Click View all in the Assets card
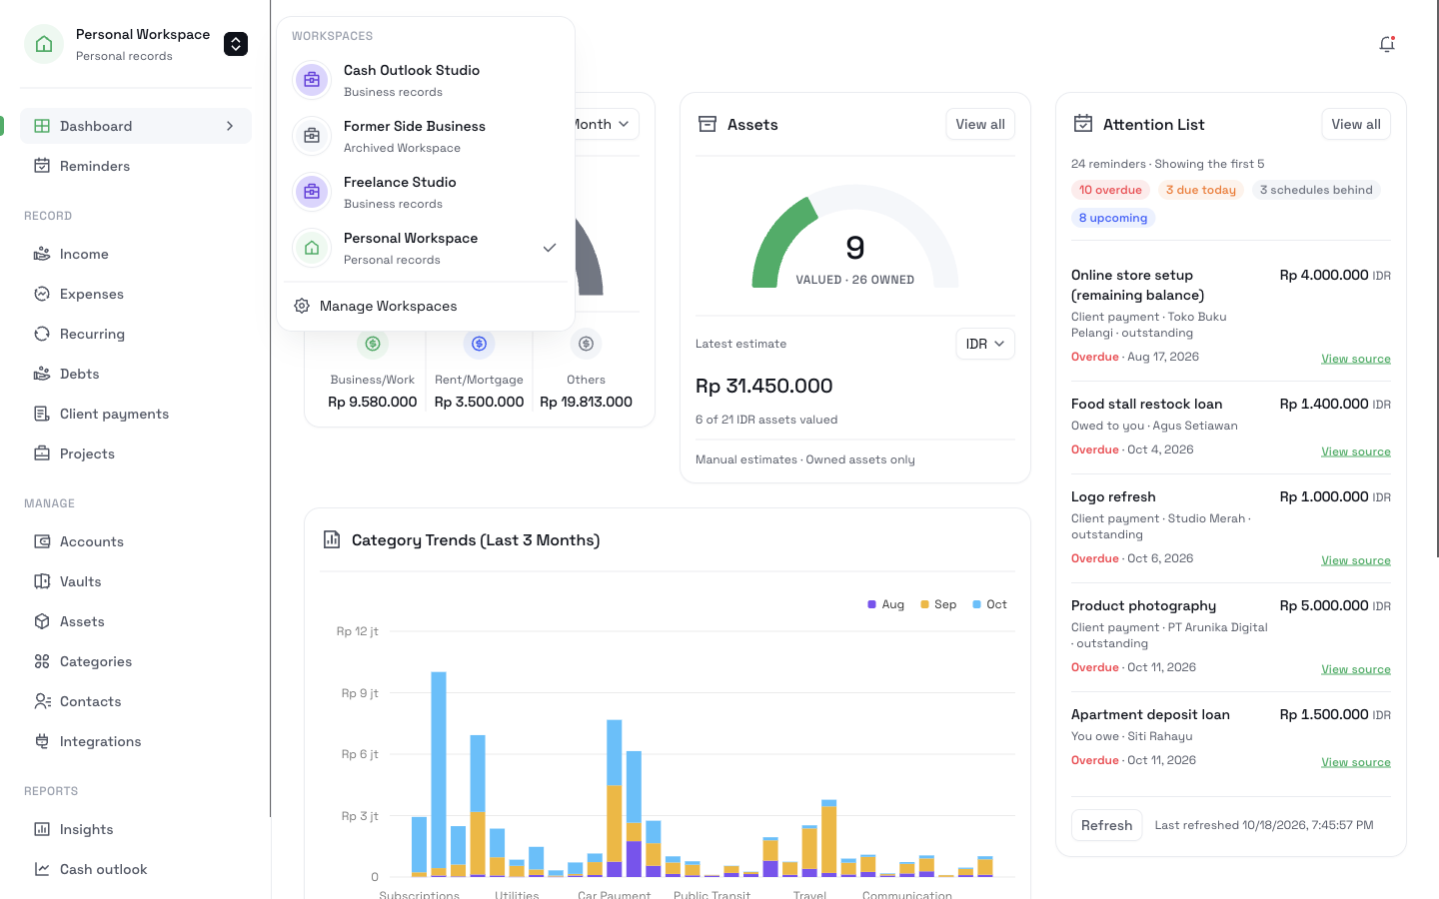 tap(980, 124)
